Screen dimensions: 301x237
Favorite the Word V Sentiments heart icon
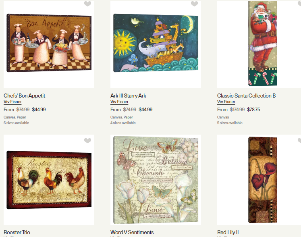click(194, 141)
